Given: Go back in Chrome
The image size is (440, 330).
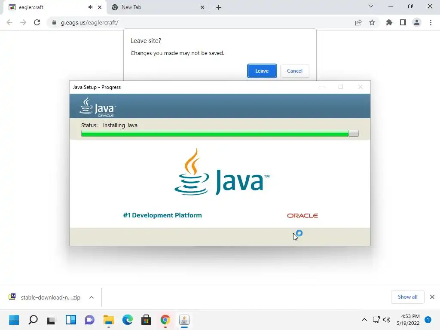Looking at the screenshot, I should (9, 22).
